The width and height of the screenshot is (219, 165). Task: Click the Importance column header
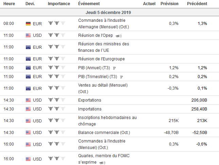pos(59,4)
